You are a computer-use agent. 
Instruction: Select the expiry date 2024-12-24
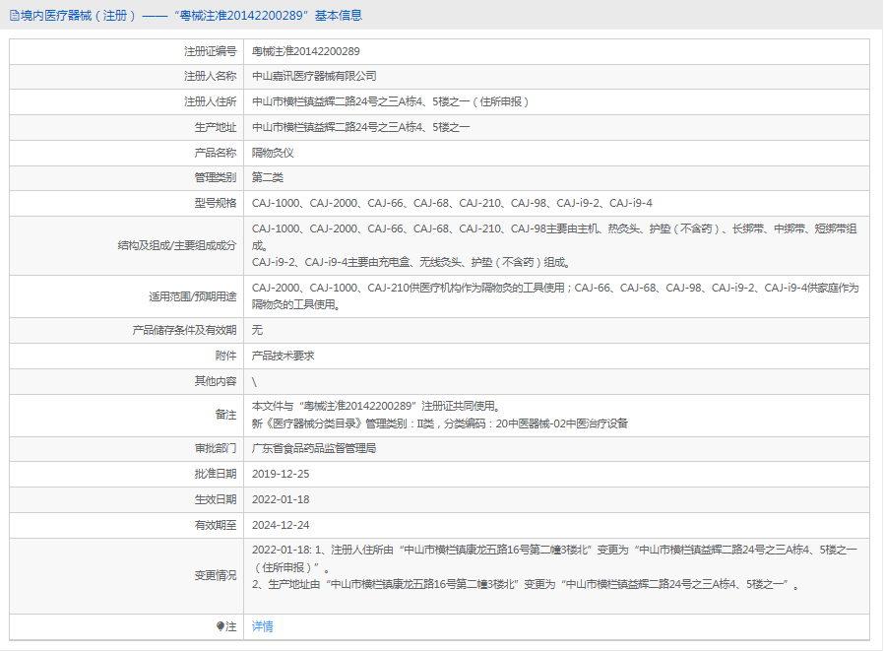point(281,525)
